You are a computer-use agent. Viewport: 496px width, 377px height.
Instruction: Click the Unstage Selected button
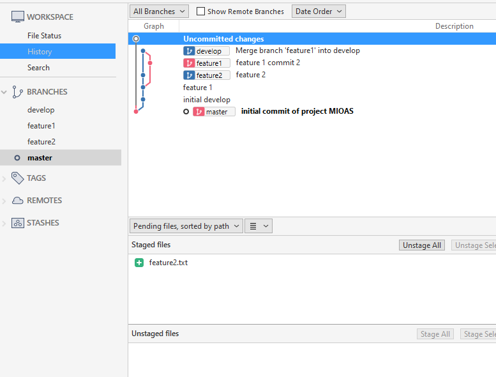point(474,245)
